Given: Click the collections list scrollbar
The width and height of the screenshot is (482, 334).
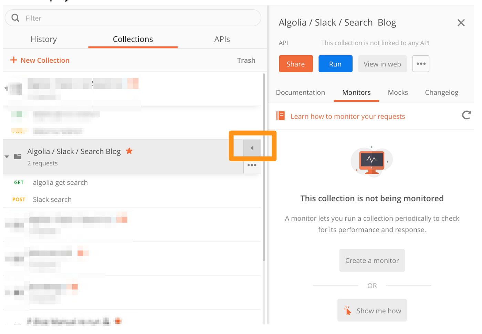Looking at the screenshot, I should pos(264,167).
